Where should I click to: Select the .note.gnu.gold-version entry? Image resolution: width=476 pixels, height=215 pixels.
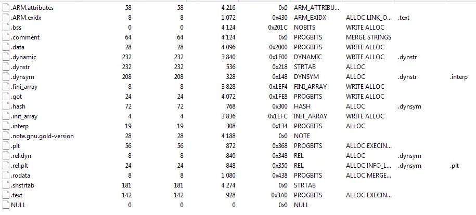(x=43, y=136)
